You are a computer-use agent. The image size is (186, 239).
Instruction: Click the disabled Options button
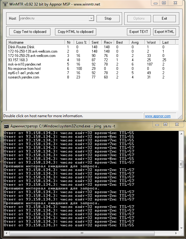[x=139, y=18]
